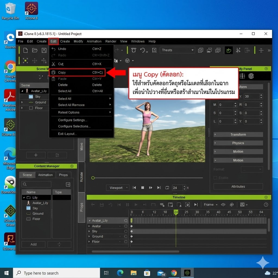Click the grid icon in Modify Panel
Viewport: 278px width, 278px height.
point(242,76)
